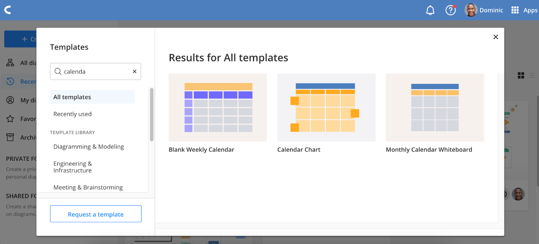The height and width of the screenshot is (244, 539).
Task: Click the category list scrollbar
Action: point(152,115)
